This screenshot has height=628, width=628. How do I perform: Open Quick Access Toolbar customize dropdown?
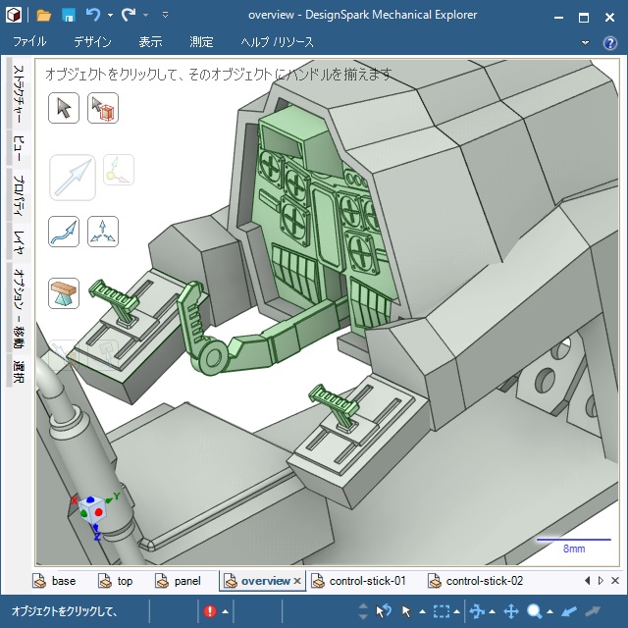point(165,17)
